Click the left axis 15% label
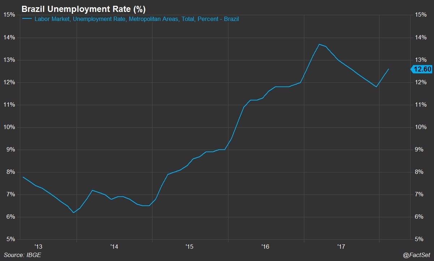Screen dimensions: 434x261 pyautogui.click(x=9, y=15)
